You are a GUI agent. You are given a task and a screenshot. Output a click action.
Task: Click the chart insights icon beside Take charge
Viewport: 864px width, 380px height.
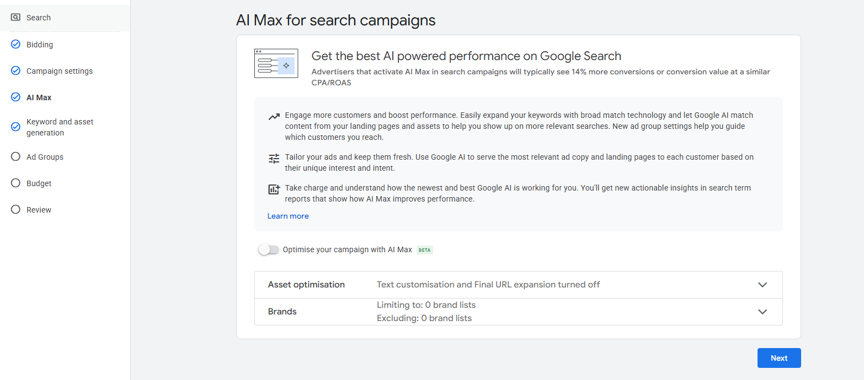point(274,189)
